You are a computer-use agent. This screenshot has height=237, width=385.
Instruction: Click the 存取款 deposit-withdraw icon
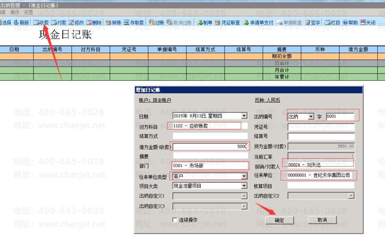click(126, 22)
